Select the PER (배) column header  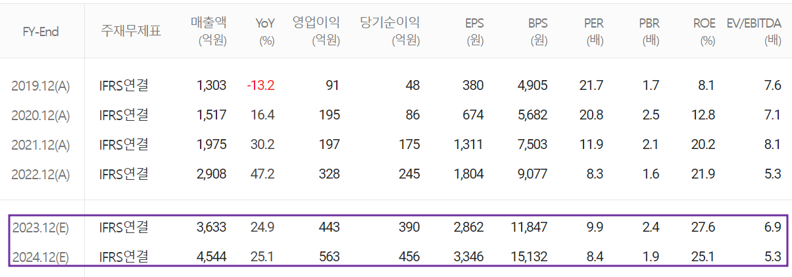[594, 31]
